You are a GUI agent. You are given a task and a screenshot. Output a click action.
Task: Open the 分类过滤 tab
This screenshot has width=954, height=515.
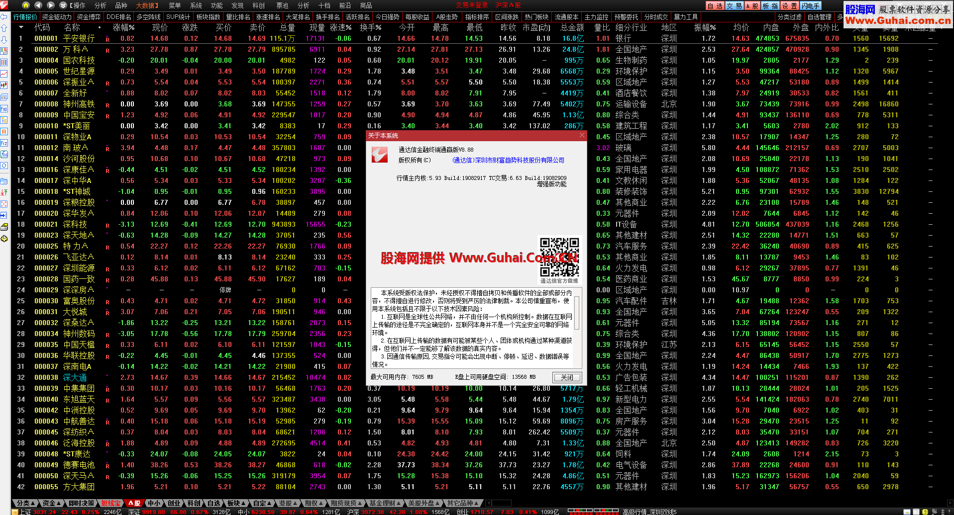coord(790,17)
